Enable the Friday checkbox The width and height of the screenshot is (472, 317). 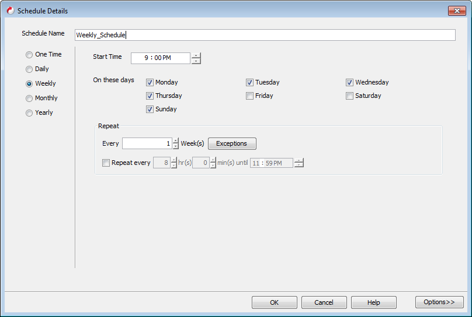click(x=249, y=96)
